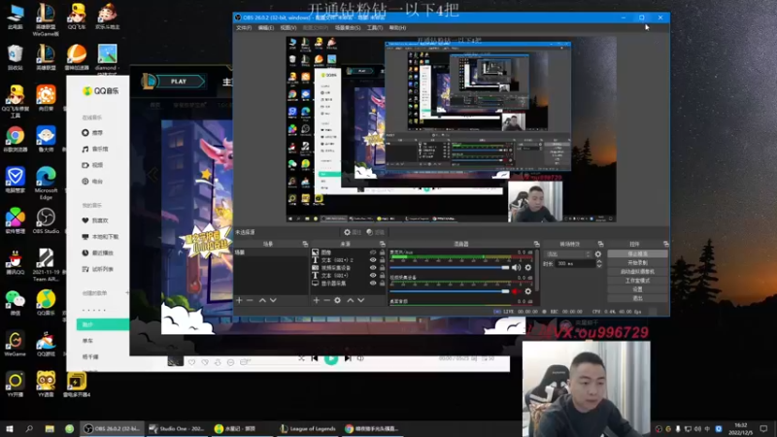The width and height of the screenshot is (777, 437).
Task: Open transition properties gear icon
Action: pyautogui.click(x=598, y=254)
